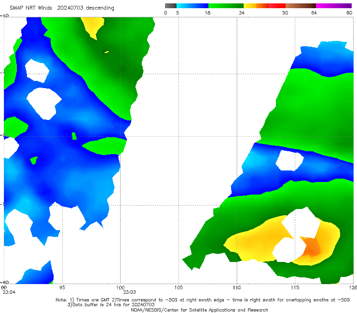Click the '64' label under the color bar
357x313 pixels.
pos(314,13)
